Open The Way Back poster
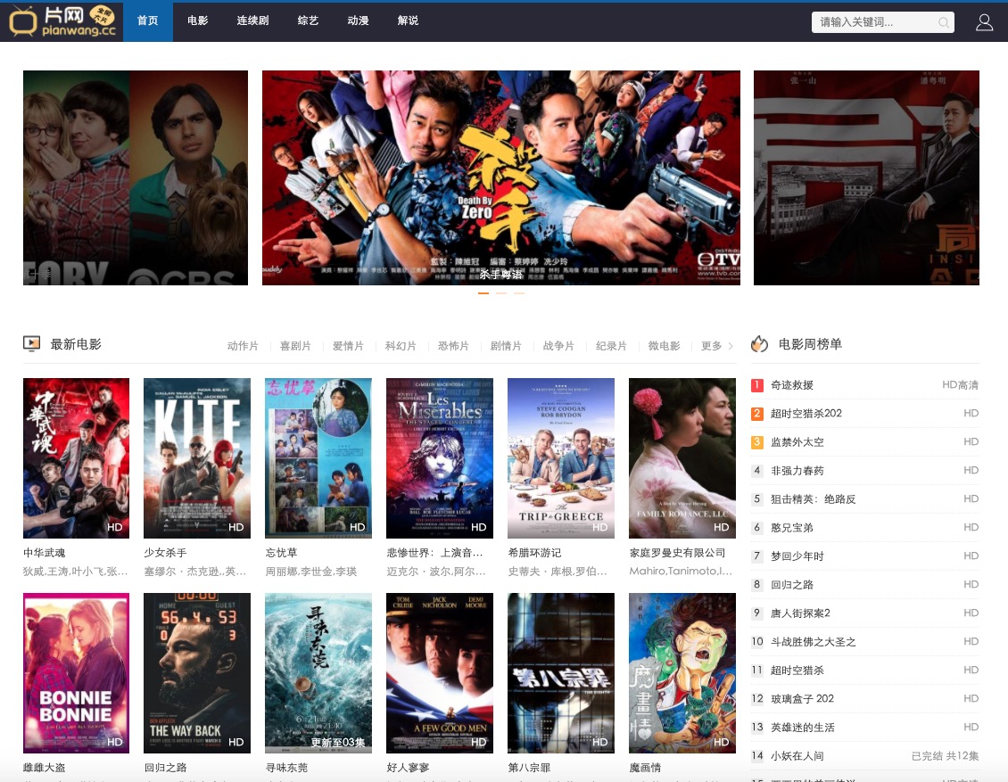1008x782 pixels. [x=197, y=672]
